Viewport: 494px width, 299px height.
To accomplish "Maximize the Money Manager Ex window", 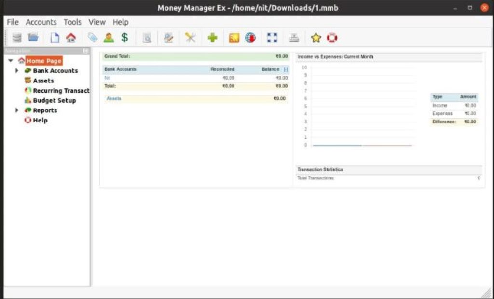I will [470, 8].
